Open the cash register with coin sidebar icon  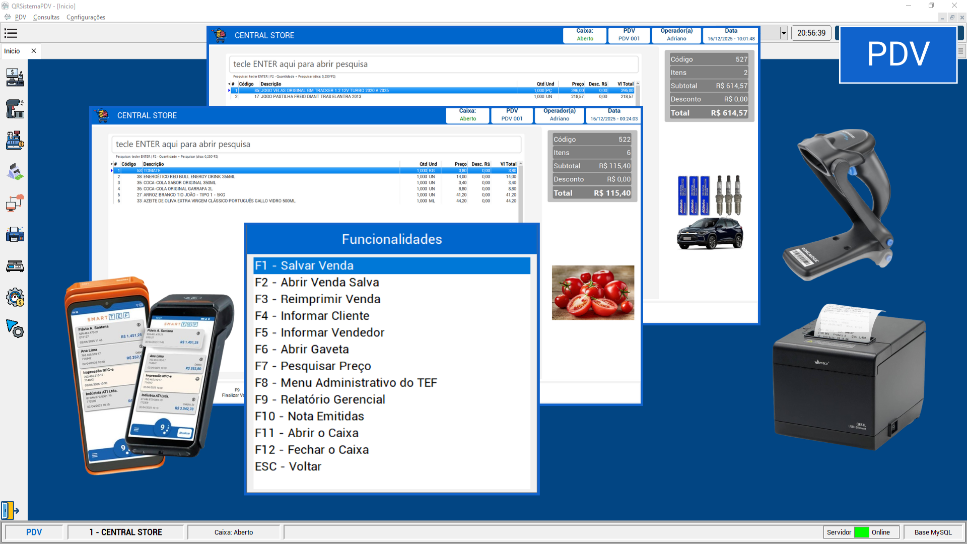click(x=15, y=141)
